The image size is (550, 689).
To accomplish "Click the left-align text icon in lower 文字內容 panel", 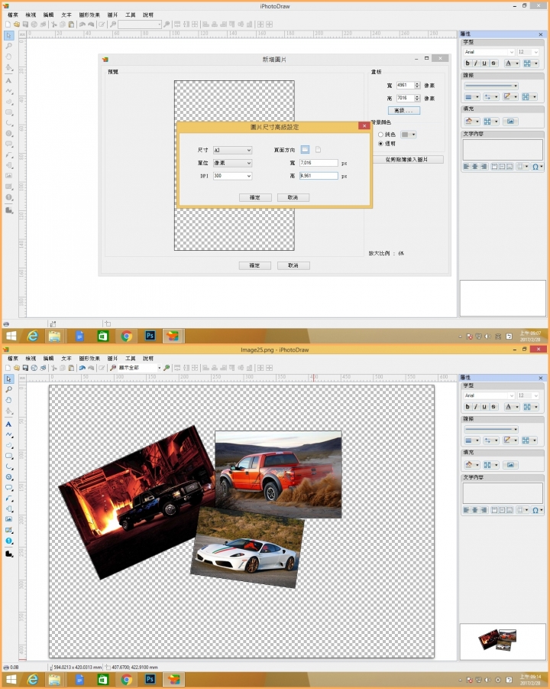I will (466, 510).
